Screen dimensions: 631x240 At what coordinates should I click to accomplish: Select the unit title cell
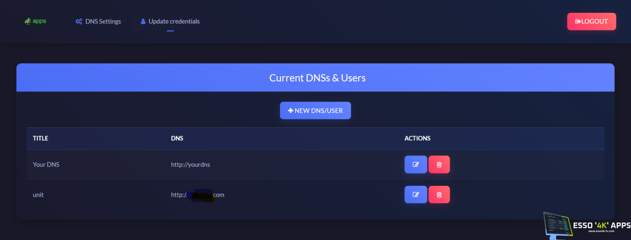click(x=38, y=195)
